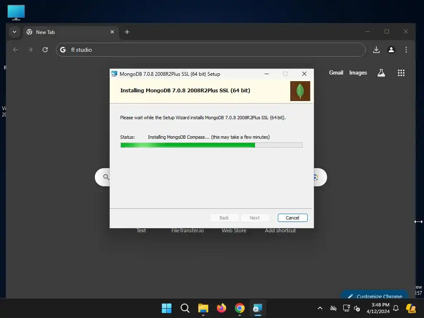The image size is (424, 318).
Task: Open Chrome tab search dropdown arrow
Action: (14, 32)
